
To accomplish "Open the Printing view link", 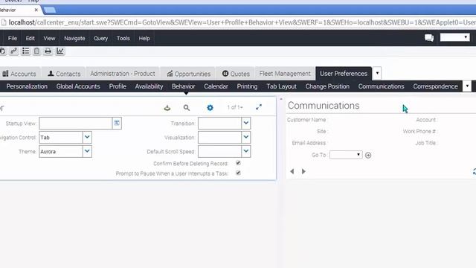I will [x=247, y=86].
